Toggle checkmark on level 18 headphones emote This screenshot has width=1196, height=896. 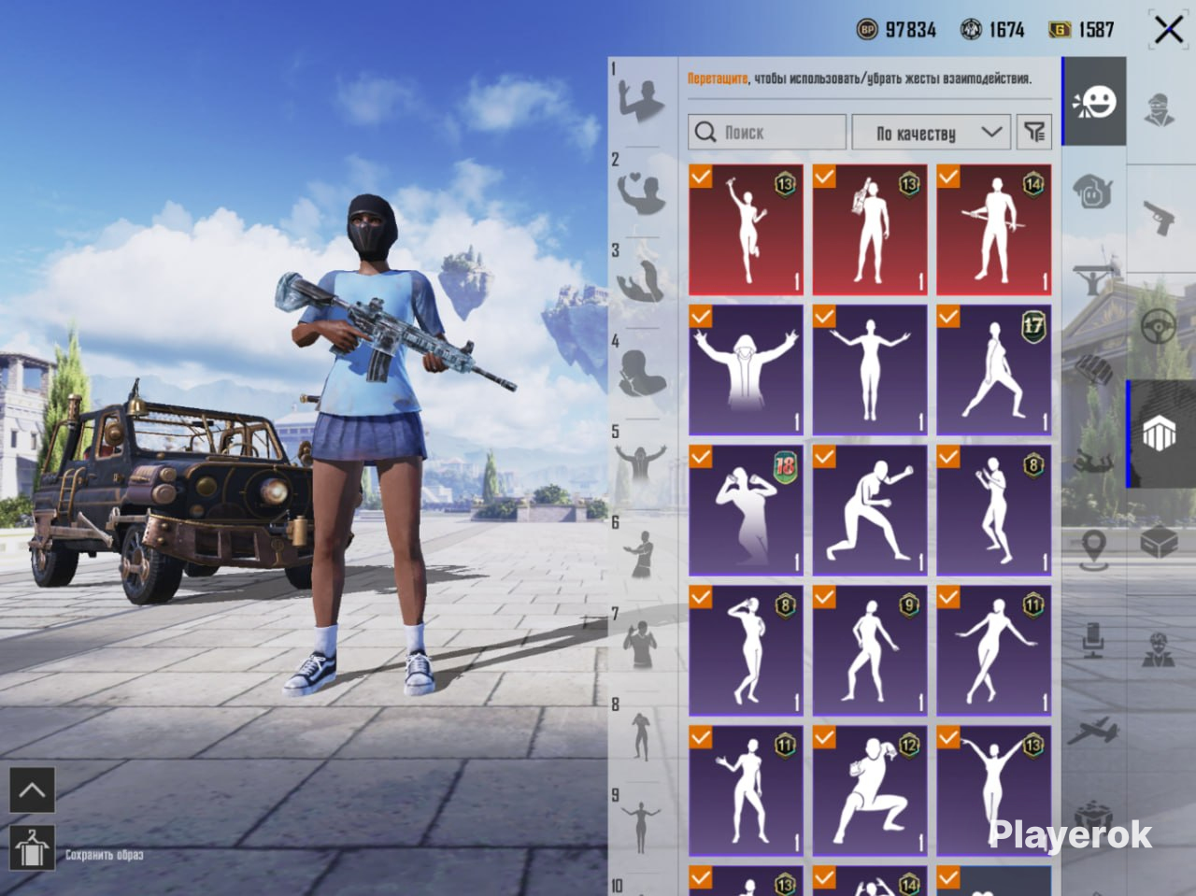(701, 456)
